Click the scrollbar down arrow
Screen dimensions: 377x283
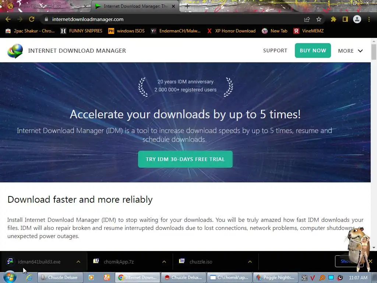[374, 247]
